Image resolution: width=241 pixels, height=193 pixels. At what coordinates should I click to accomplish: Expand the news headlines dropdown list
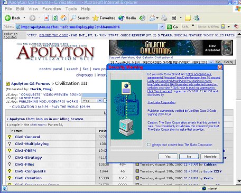pyautogui.click(x=211, y=62)
